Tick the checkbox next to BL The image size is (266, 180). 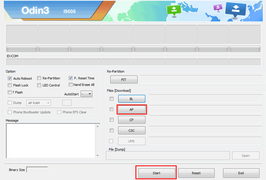pos(112,99)
